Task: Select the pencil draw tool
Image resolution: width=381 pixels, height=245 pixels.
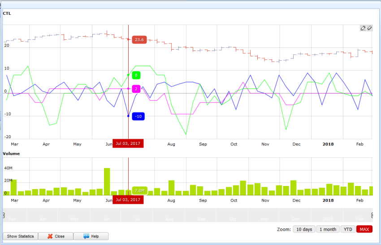Action: pyautogui.click(x=363, y=28)
